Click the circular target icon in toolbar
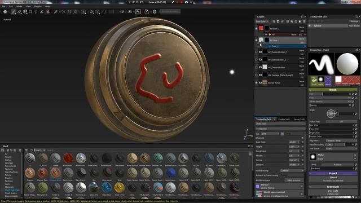The height and width of the screenshot is (203, 361). coord(155,11)
